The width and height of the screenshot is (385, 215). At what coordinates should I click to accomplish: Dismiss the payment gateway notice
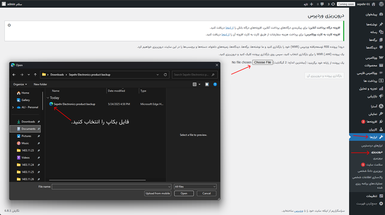9,25
